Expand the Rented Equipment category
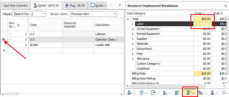The image size is (229, 97). (133, 34)
